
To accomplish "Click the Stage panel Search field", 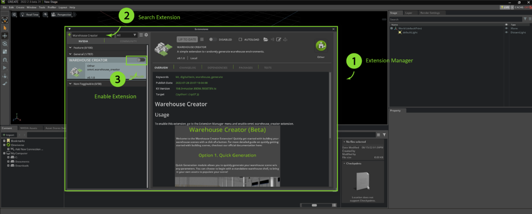I will [455, 19].
